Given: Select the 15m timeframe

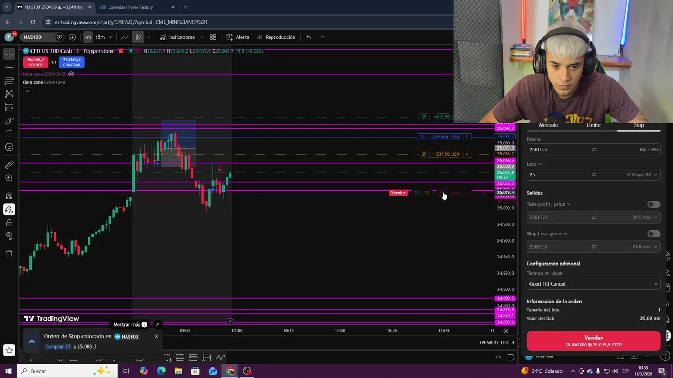Looking at the screenshot, I should pyautogui.click(x=100, y=37).
